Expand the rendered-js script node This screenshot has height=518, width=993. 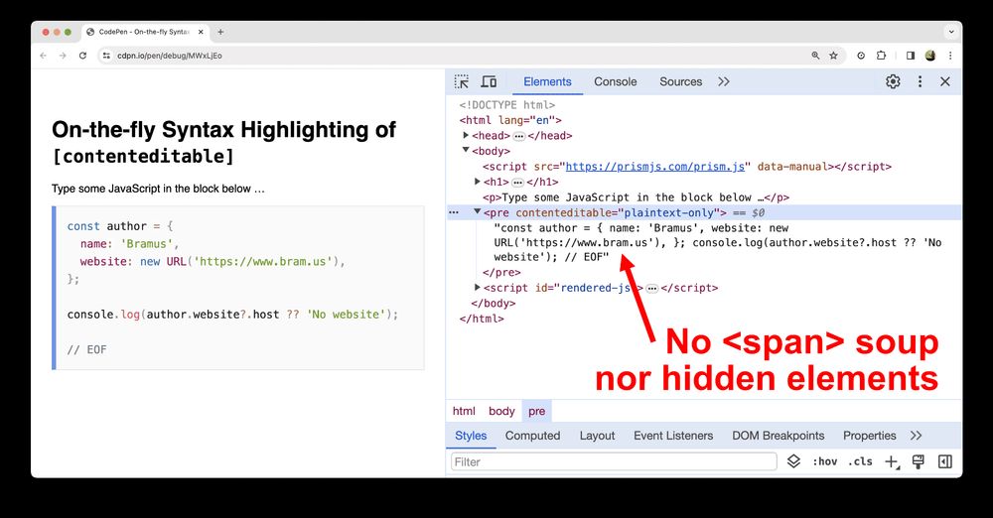pyautogui.click(x=478, y=288)
